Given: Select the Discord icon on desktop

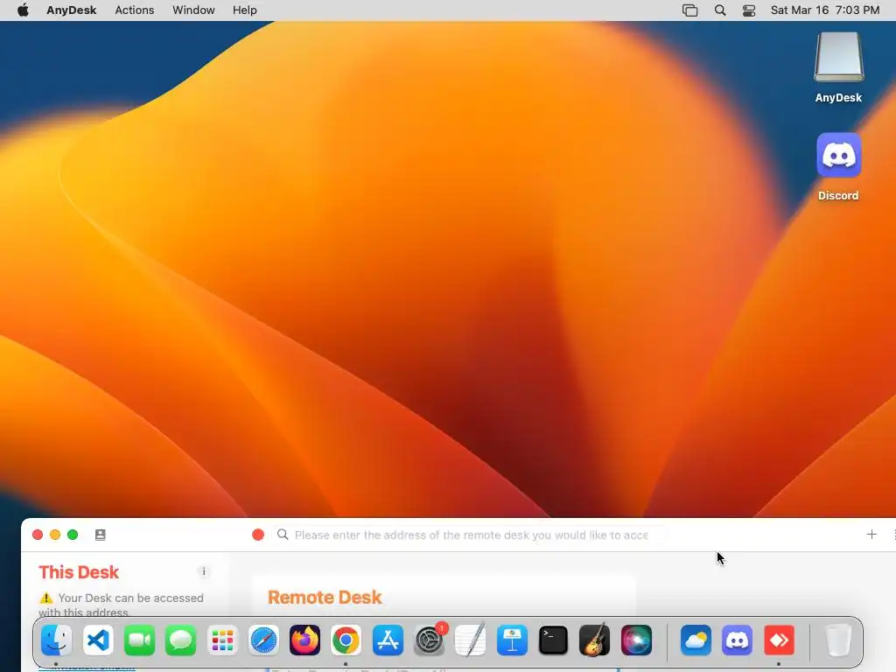Looking at the screenshot, I should click(x=839, y=156).
